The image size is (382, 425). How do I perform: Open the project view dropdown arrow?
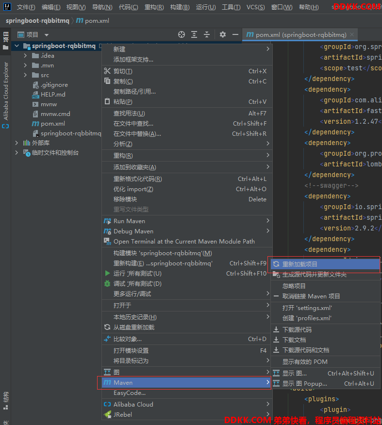47,35
